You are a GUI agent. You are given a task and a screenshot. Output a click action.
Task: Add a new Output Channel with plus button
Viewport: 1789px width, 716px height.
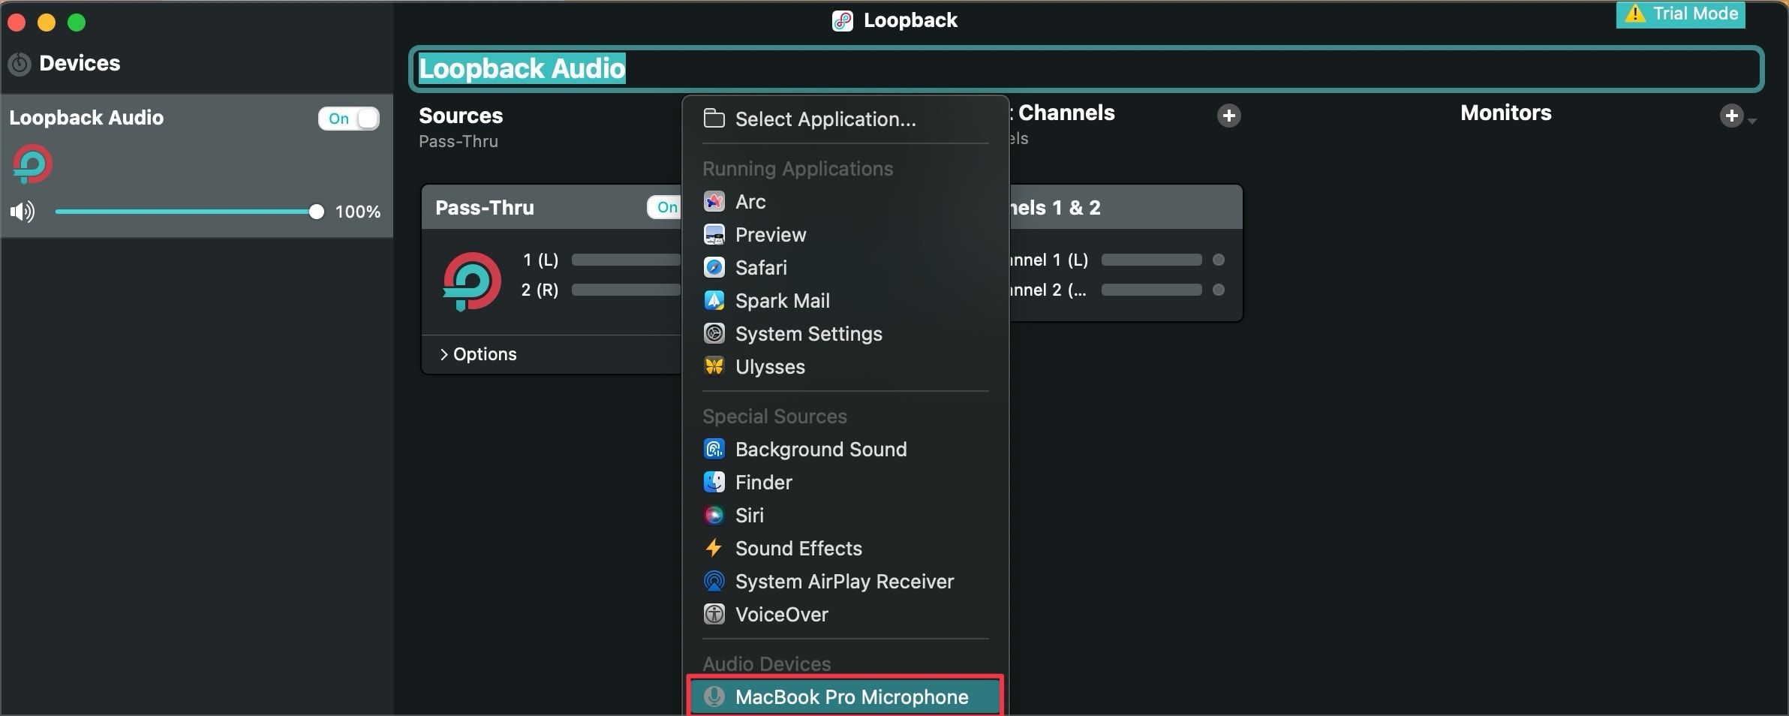(1228, 116)
